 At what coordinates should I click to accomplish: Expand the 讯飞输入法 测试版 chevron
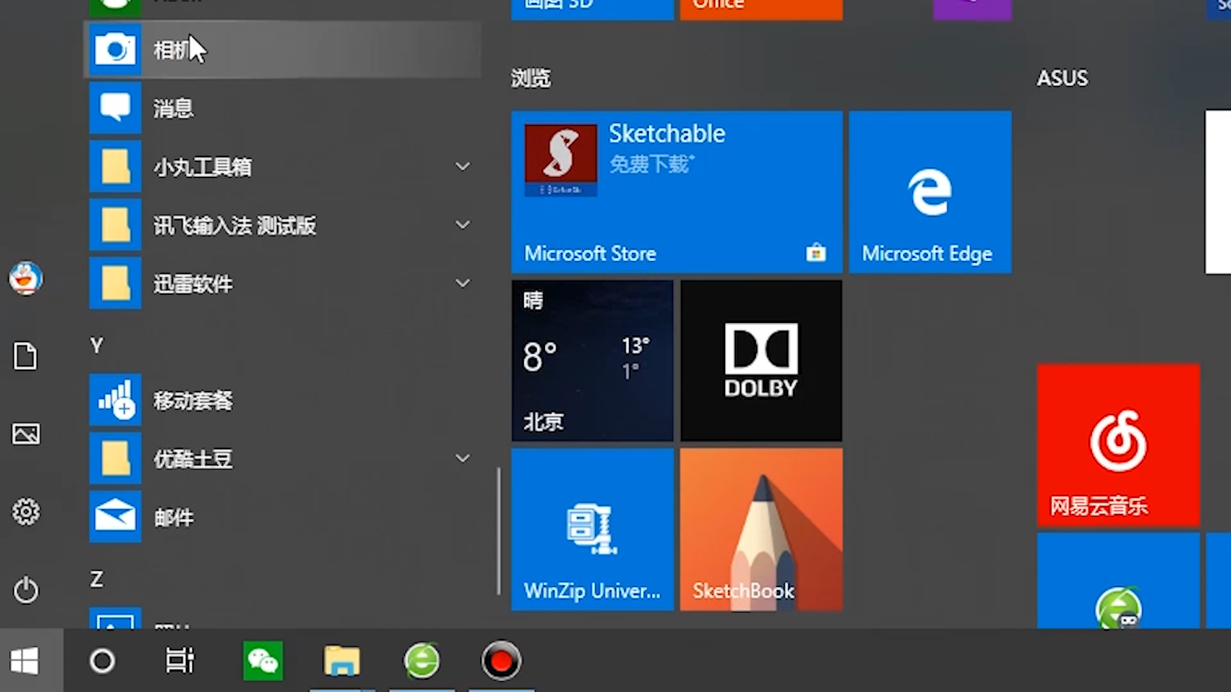point(462,225)
